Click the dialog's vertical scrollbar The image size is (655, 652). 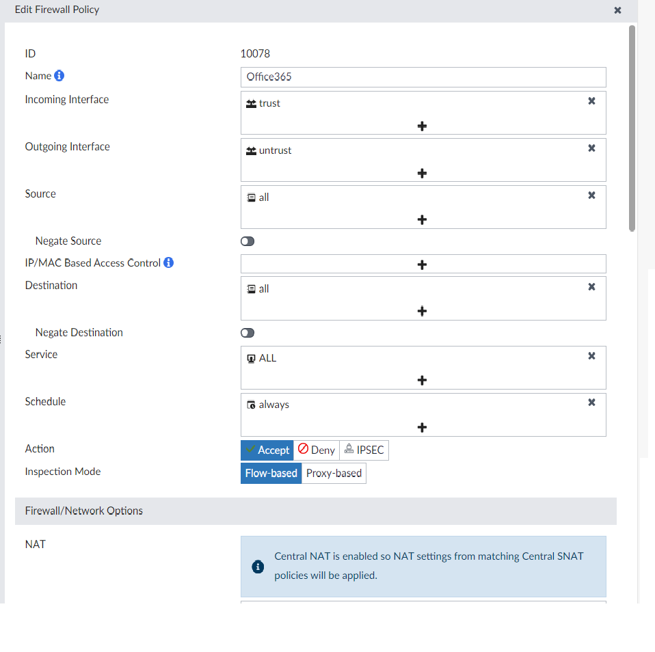tap(632, 128)
